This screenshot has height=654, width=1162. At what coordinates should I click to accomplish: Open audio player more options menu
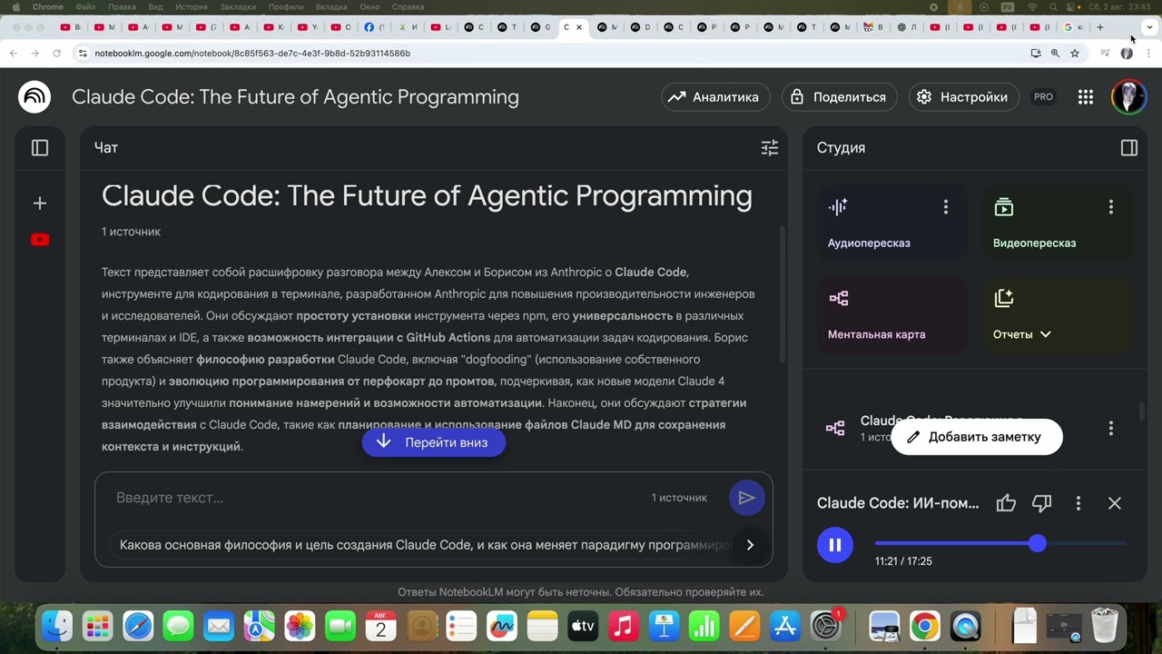(x=1078, y=503)
